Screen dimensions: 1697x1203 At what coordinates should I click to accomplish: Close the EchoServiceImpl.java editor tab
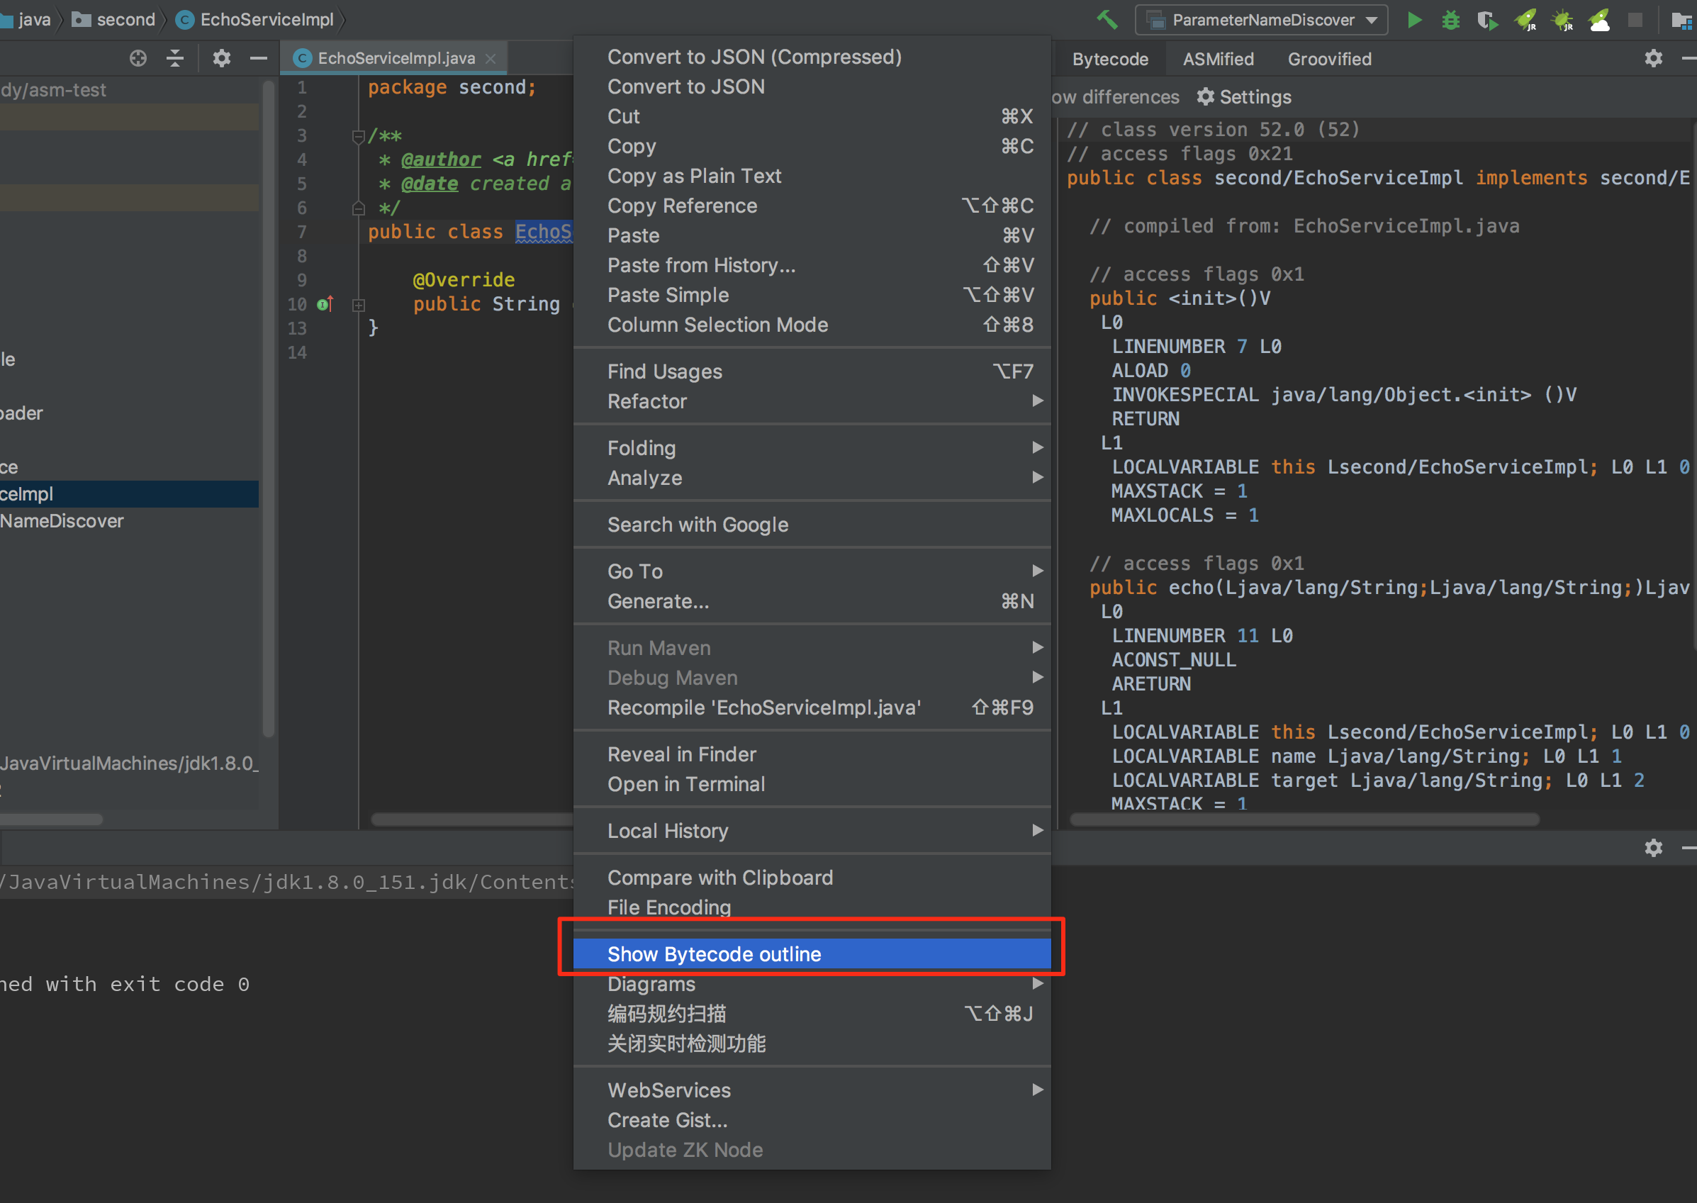point(490,59)
